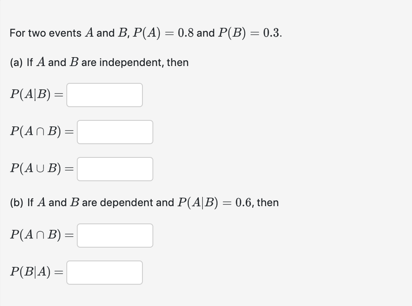Click the P(A|B) answer input field
The height and width of the screenshot is (306, 412).
104,95
